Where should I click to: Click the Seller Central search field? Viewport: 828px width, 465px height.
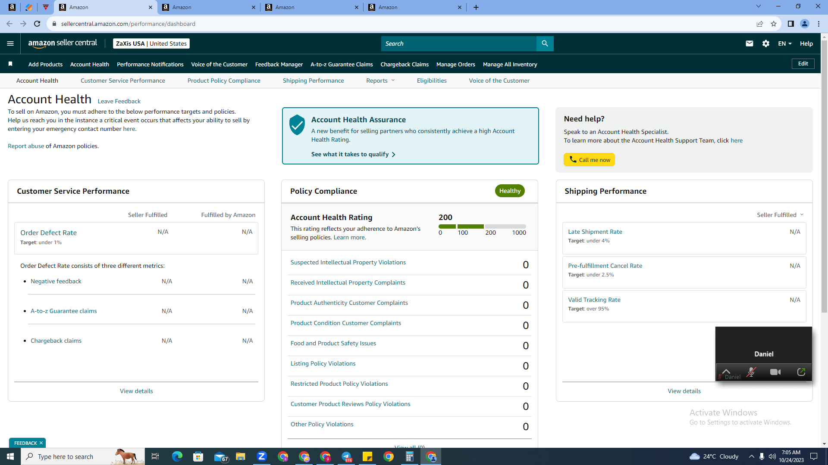pos(459,43)
